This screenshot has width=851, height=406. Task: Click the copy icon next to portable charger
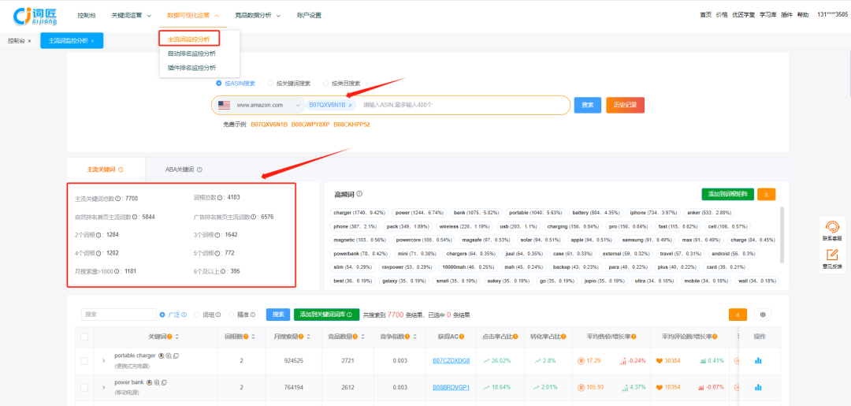coord(176,356)
